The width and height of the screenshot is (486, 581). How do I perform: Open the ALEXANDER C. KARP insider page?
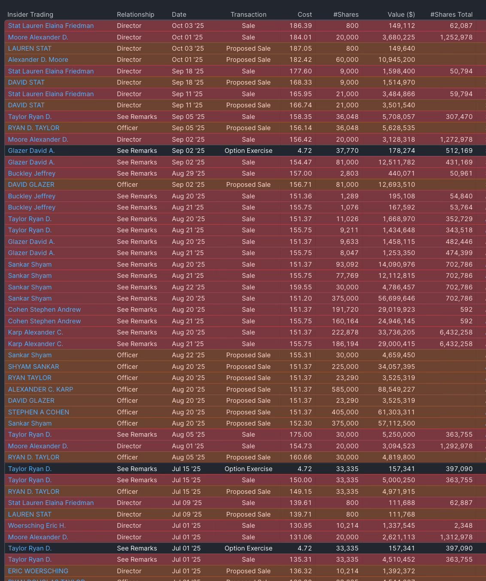tap(40, 389)
